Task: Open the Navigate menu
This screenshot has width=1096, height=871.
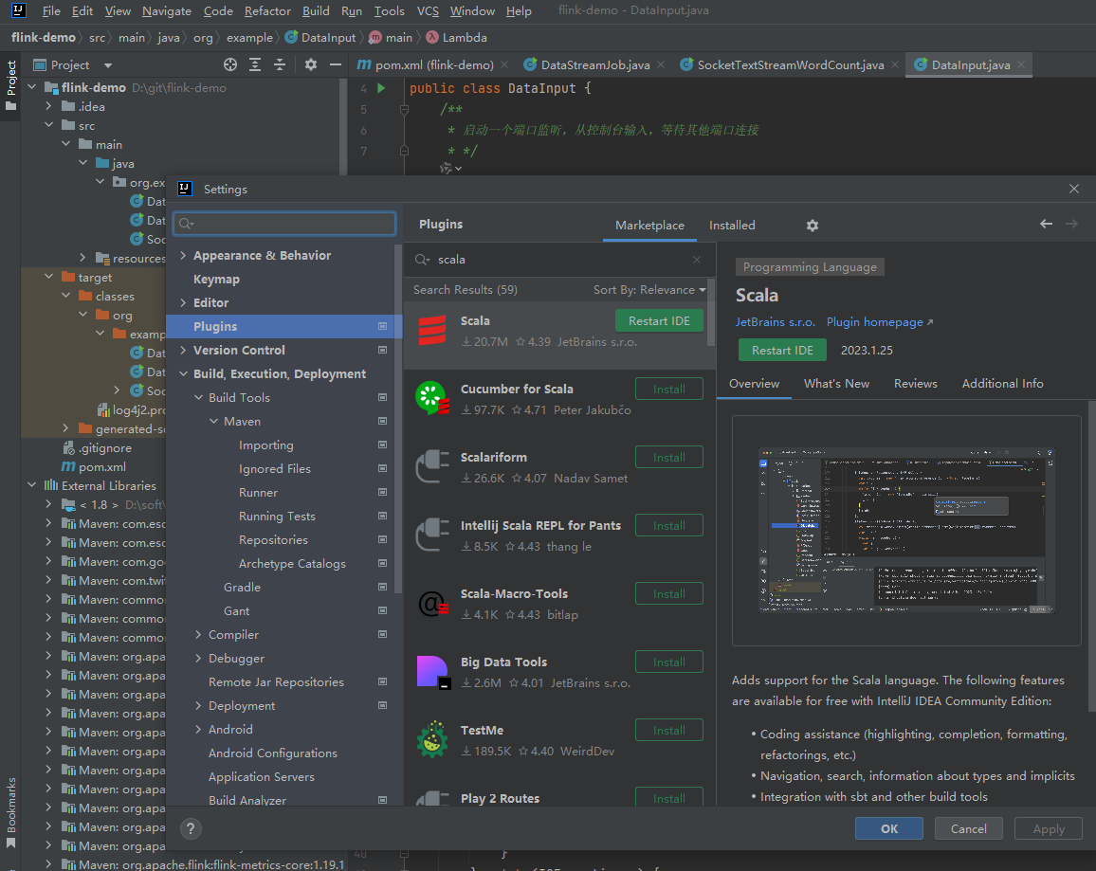Action: [x=166, y=11]
